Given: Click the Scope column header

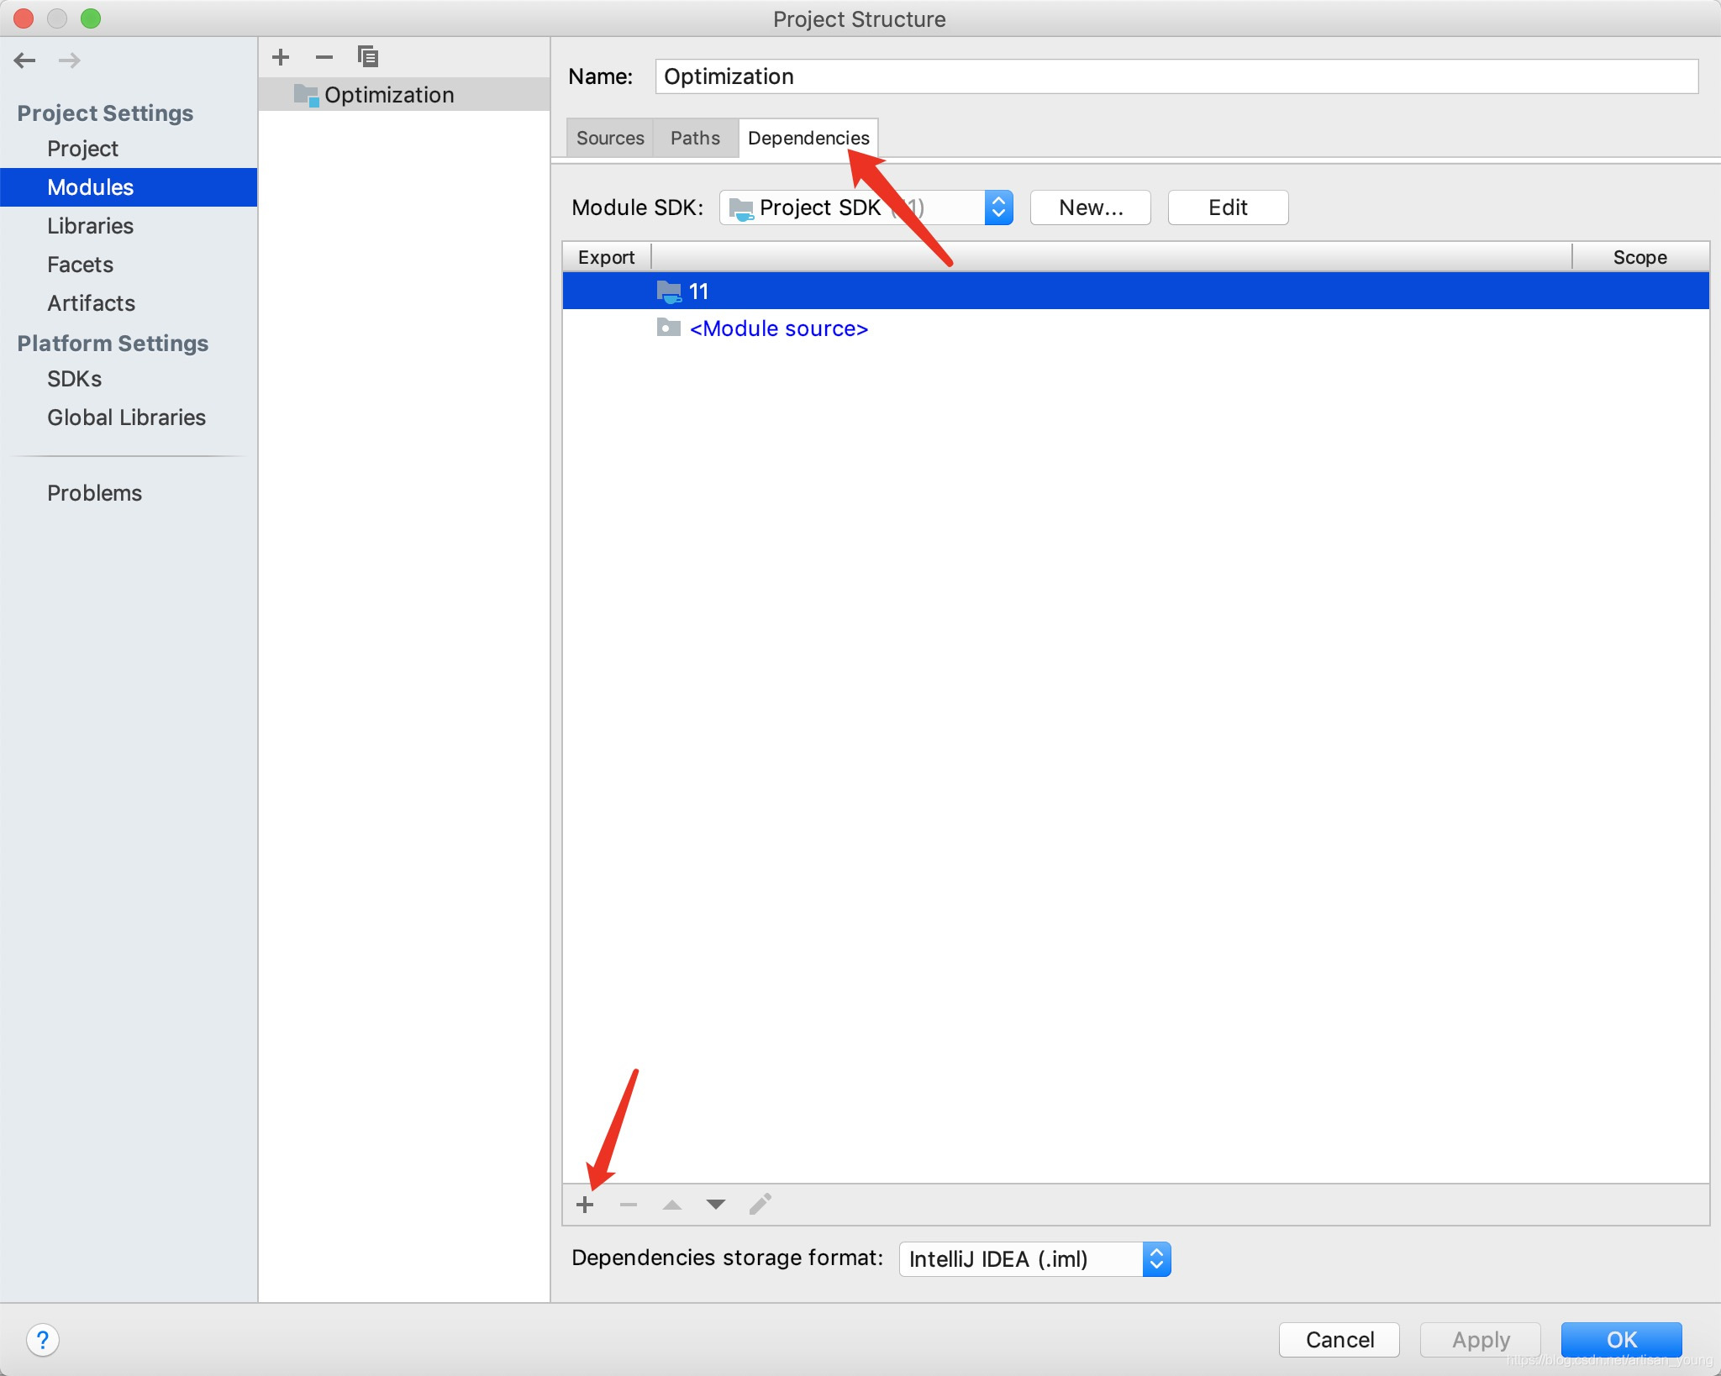Looking at the screenshot, I should [1639, 257].
